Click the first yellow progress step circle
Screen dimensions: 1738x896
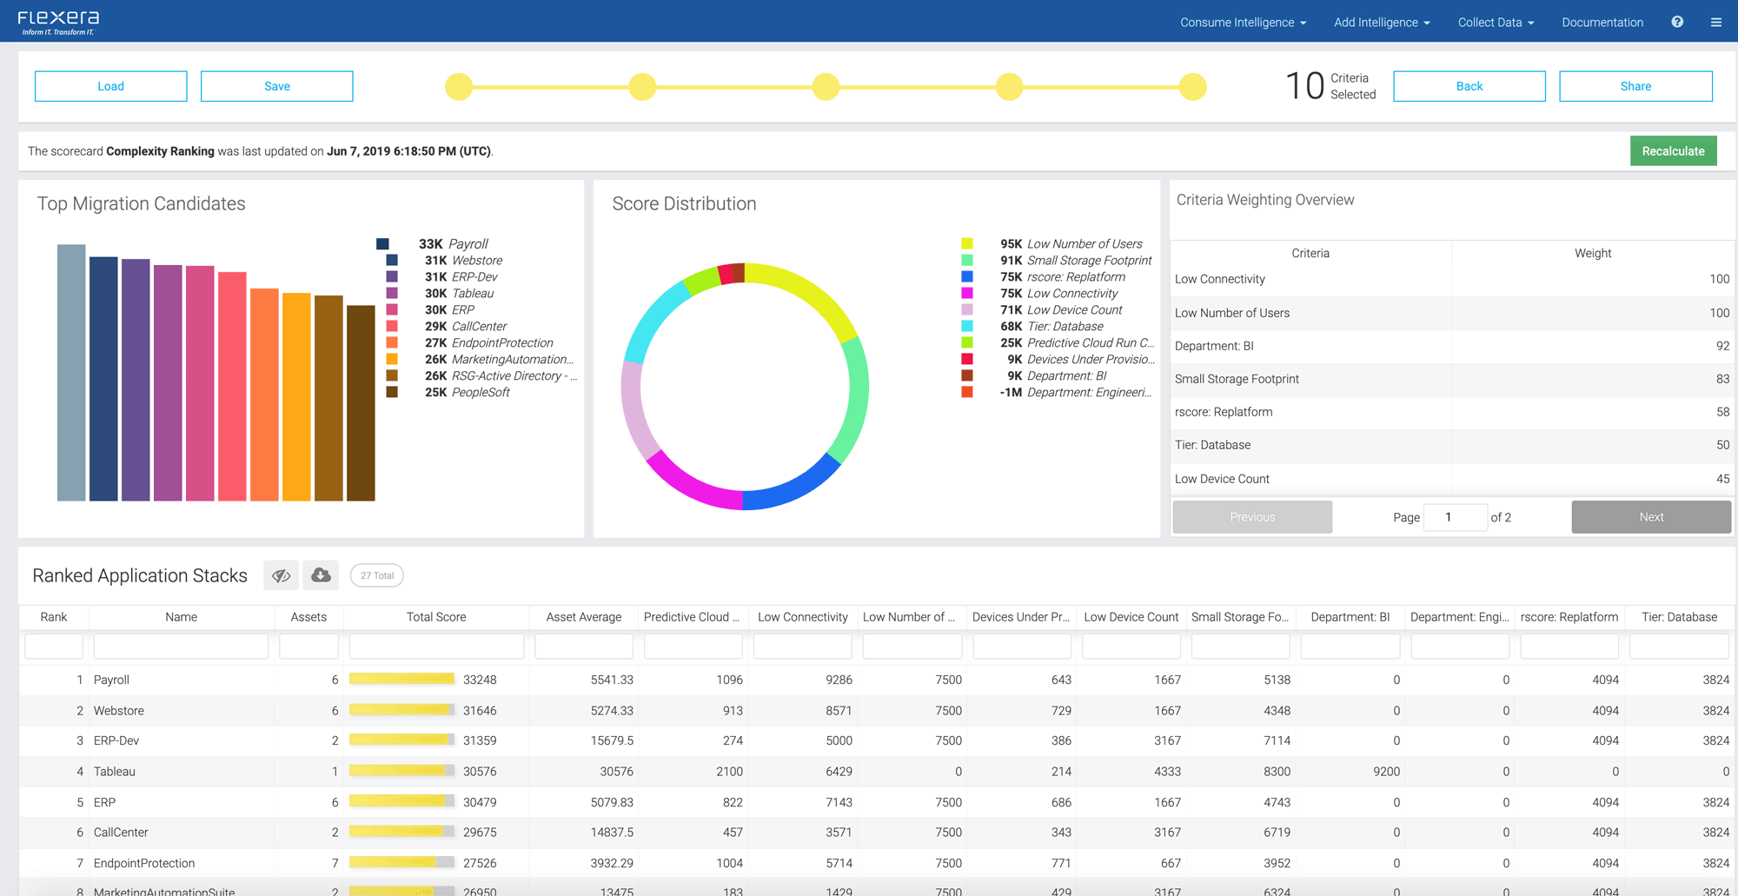pyautogui.click(x=459, y=87)
